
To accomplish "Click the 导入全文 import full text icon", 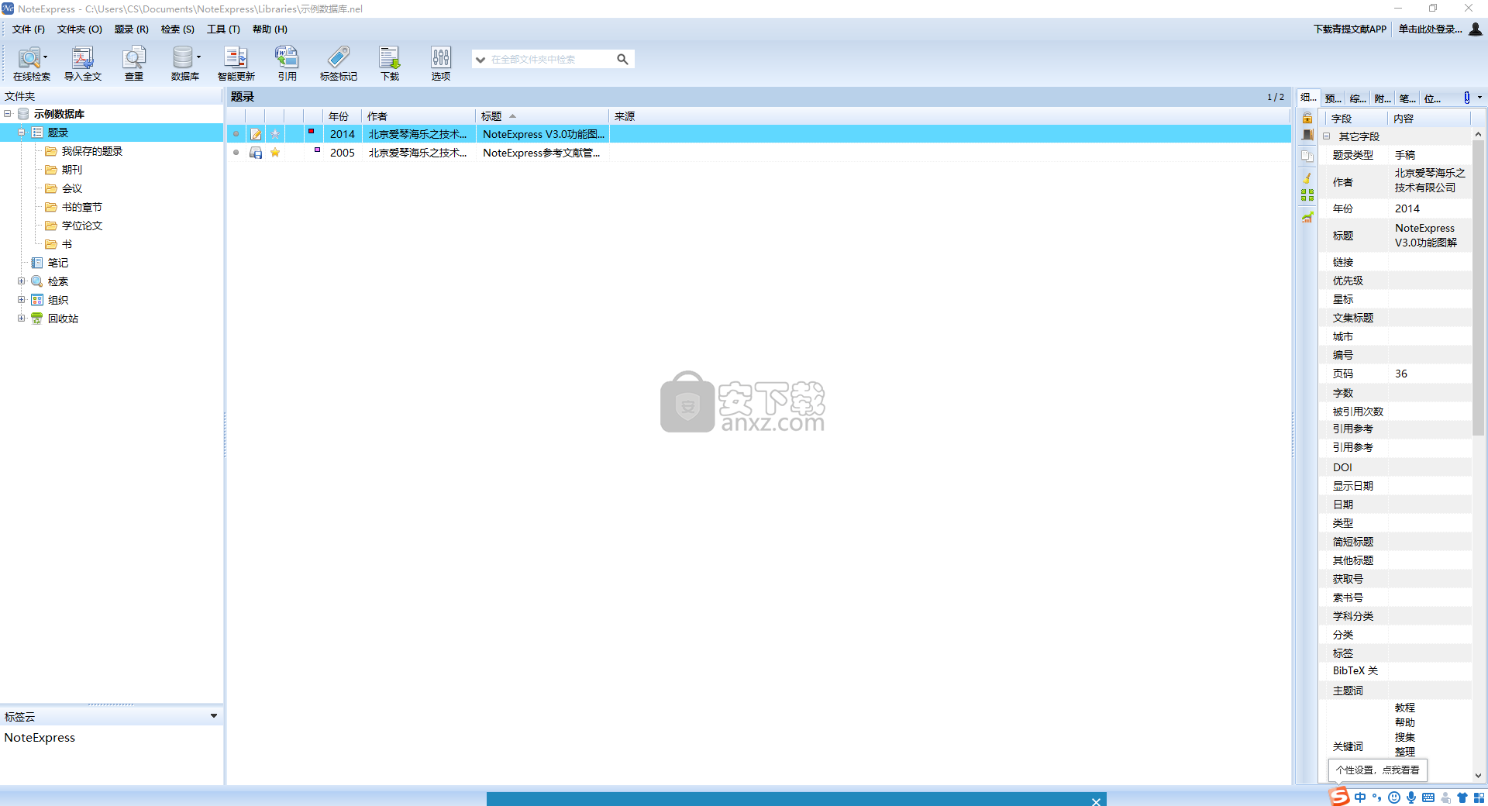I will pyautogui.click(x=82, y=63).
